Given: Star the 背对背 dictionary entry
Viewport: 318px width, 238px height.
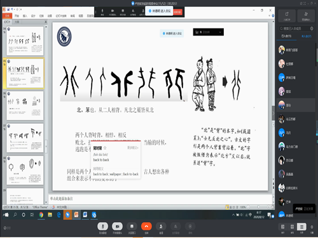Looking at the screenshot, I should [x=105, y=148].
